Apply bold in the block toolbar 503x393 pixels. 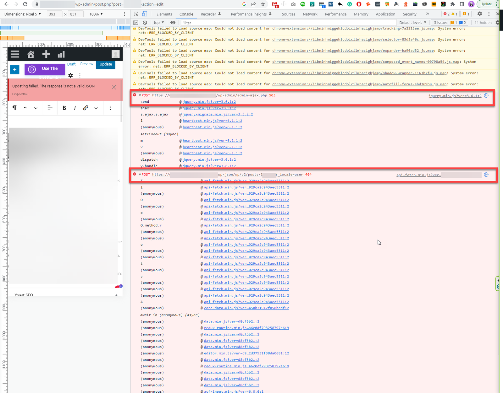[64, 108]
